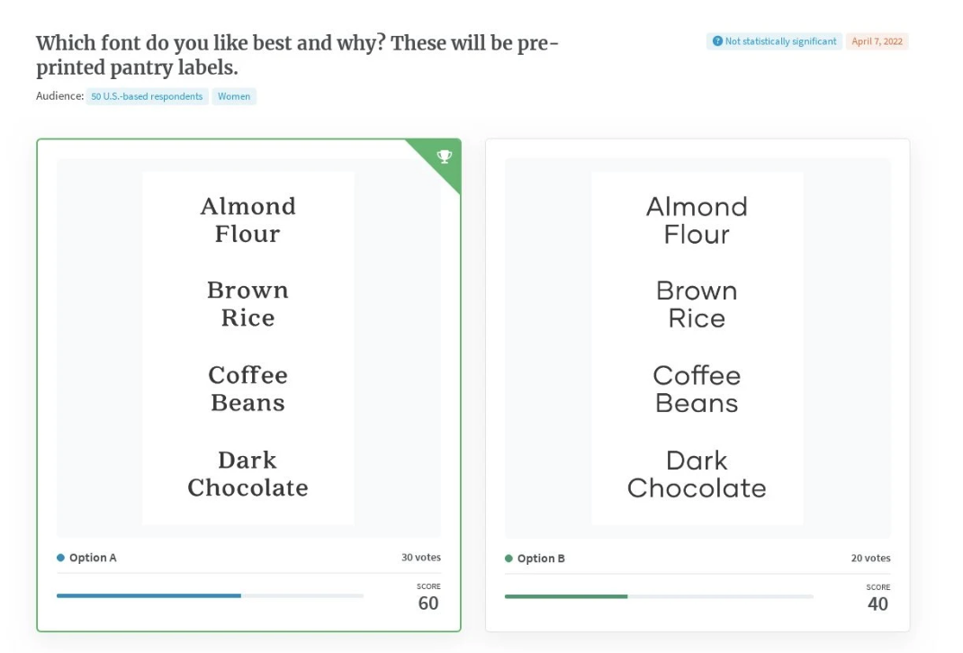The height and width of the screenshot is (653, 963).
Task: Click the 30 votes count
Action: (x=421, y=558)
